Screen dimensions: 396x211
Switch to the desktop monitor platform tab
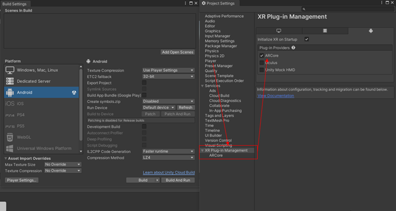pyautogui.click(x=279, y=31)
